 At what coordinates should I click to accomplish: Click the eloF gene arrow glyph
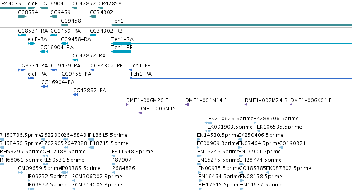click(x=31, y=8)
